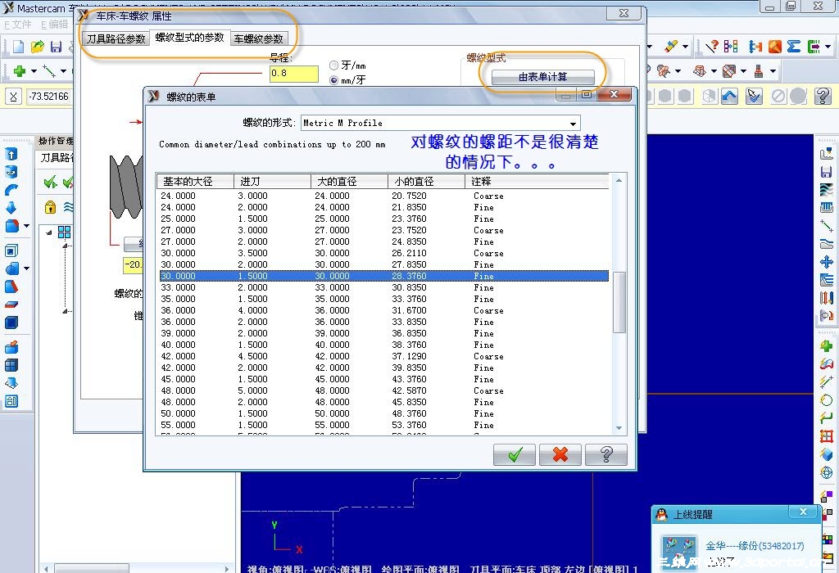This screenshot has height=573, width=839.
Task: Select the solid sweep arc icon
Action: click(11, 190)
